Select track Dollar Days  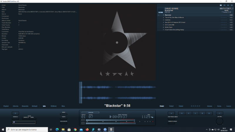[x=195, y=27]
